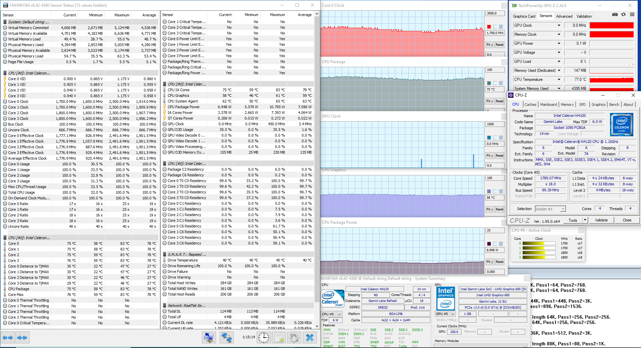The width and height of the screenshot is (641, 348).
Task: Click the light-cyan toggle box in the GPU Clock graph
Action: click(x=495, y=138)
